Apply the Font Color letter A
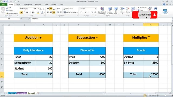The image size is (173, 97). tap(42, 12)
